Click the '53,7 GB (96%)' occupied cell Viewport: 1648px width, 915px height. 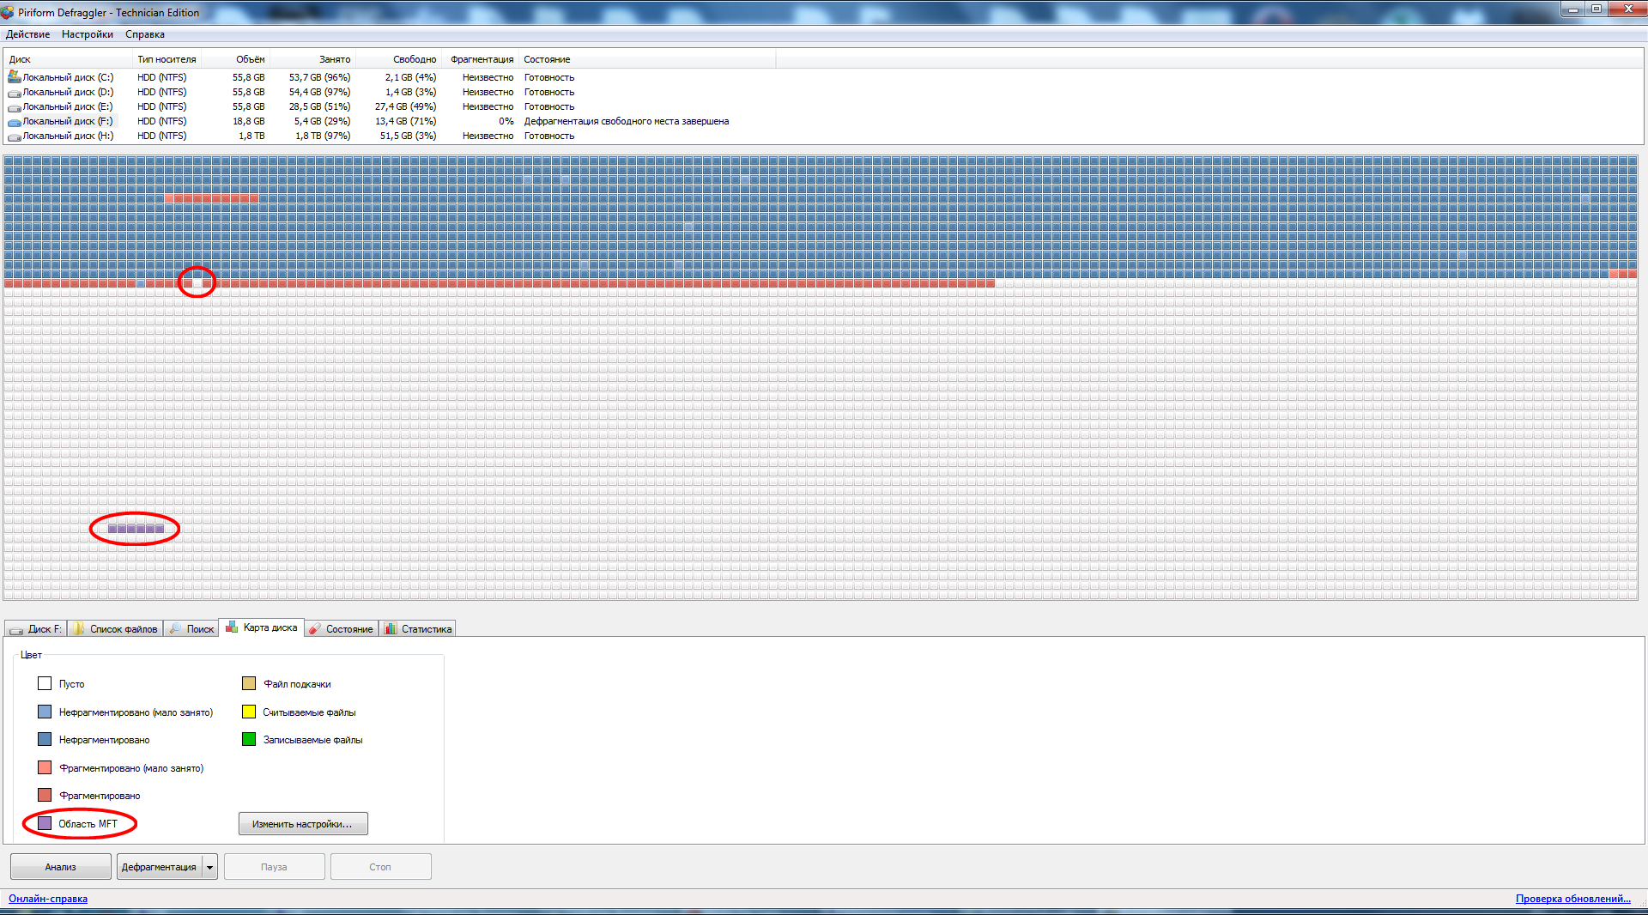coord(319,77)
